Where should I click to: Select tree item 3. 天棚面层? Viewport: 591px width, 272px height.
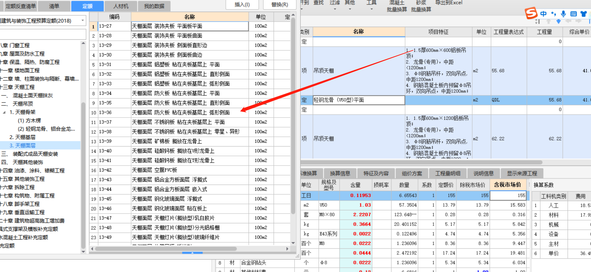[22, 146]
